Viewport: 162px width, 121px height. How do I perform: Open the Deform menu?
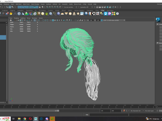[x=55, y=4]
